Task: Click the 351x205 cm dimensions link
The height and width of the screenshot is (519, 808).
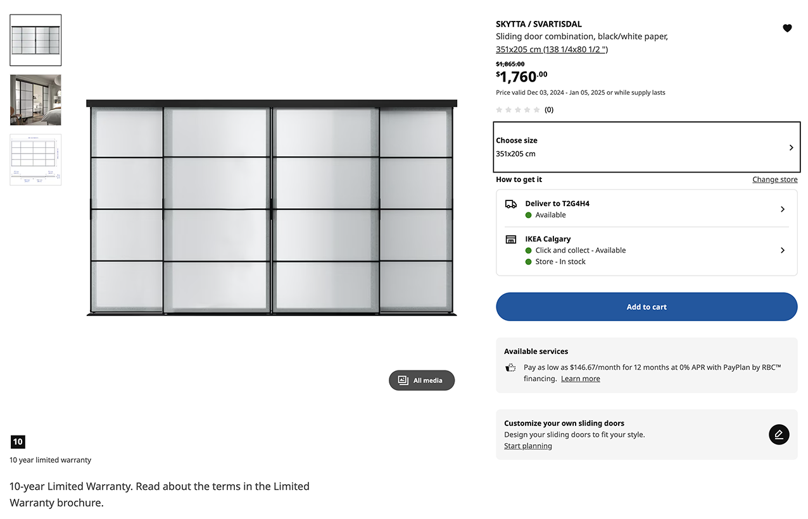Action: (552, 49)
